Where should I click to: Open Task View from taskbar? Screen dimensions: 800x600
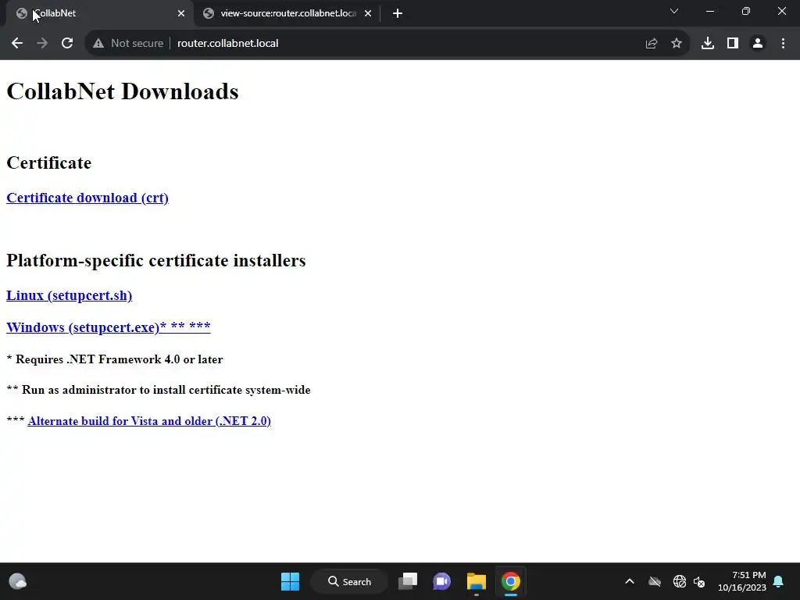coord(408,581)
